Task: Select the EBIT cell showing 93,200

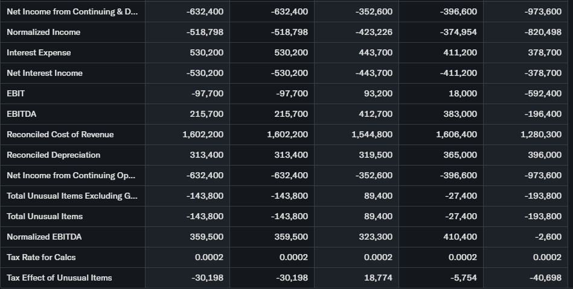Action: point(379,93)
